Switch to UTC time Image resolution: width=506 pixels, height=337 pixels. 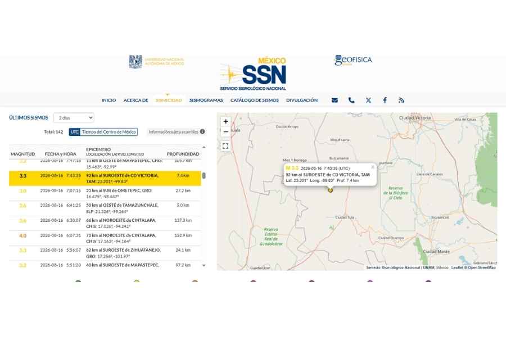pyautogui.click(x=75, y=132)
